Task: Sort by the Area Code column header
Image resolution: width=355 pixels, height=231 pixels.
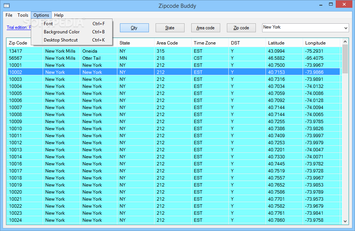Action: (173, 43)
